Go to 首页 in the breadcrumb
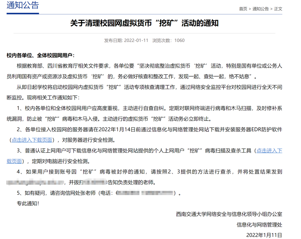 pos(243,9)
